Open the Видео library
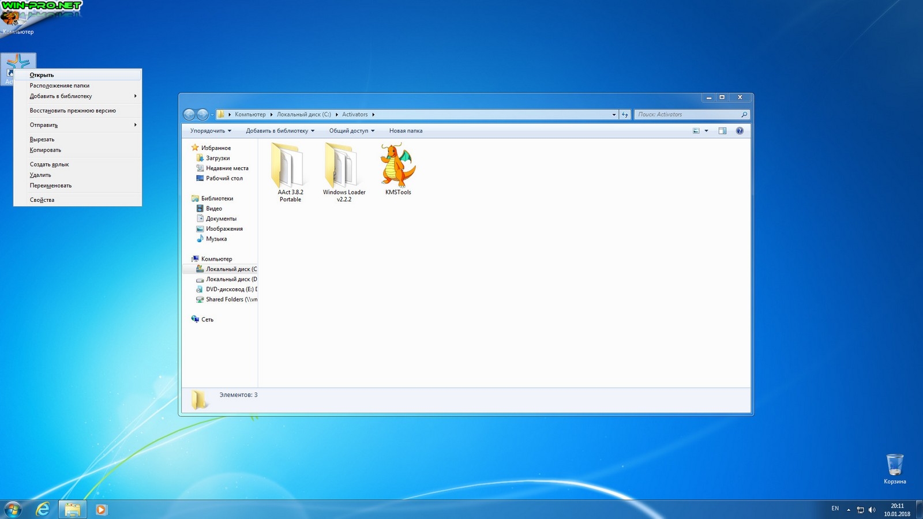Image resolution: width=923 pixels, height=519 pixels. point(213,209)
